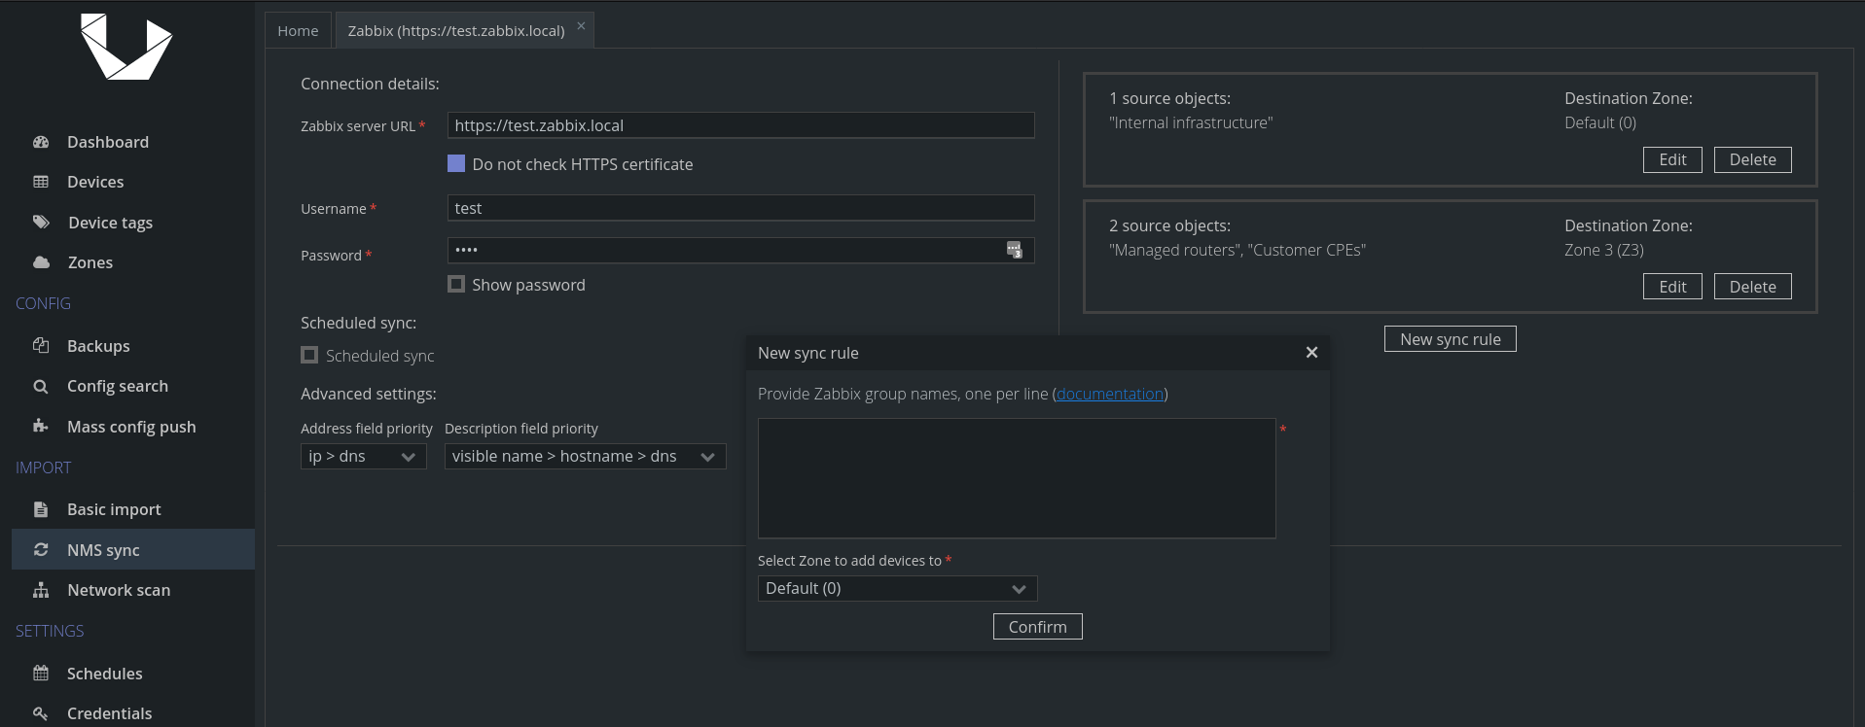Delete the Managed routers sync rule

[1752, 287]
